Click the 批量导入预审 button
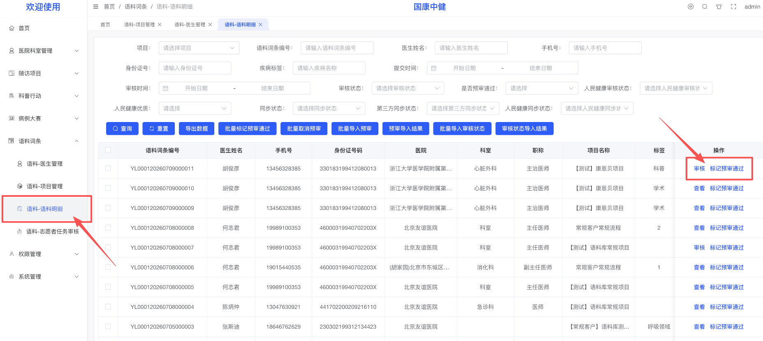The width and height of the screenshot is (763, 341). 355,129
